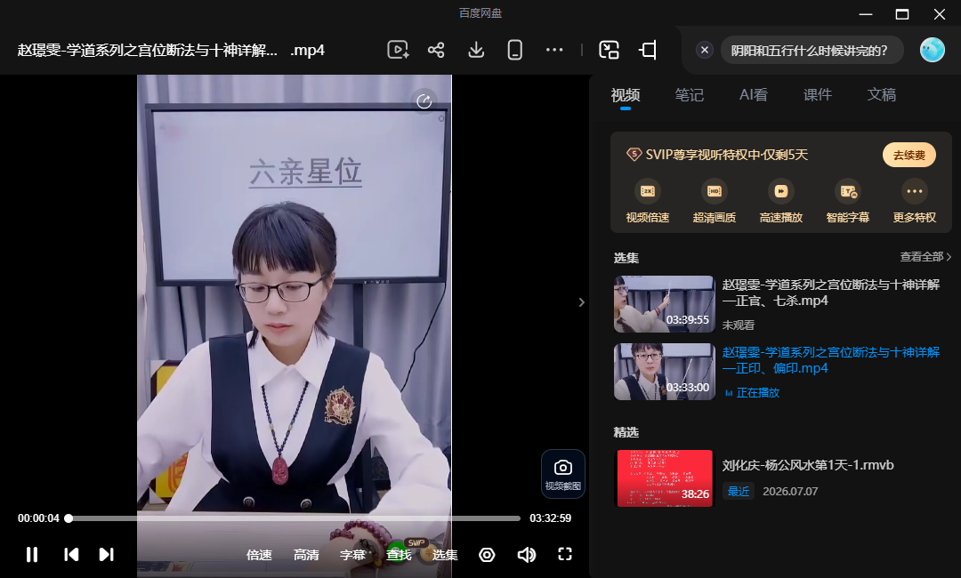This screenshot has width=961, height=578.
Task: Open 查找 search in video
Action: tap(399, 555)
